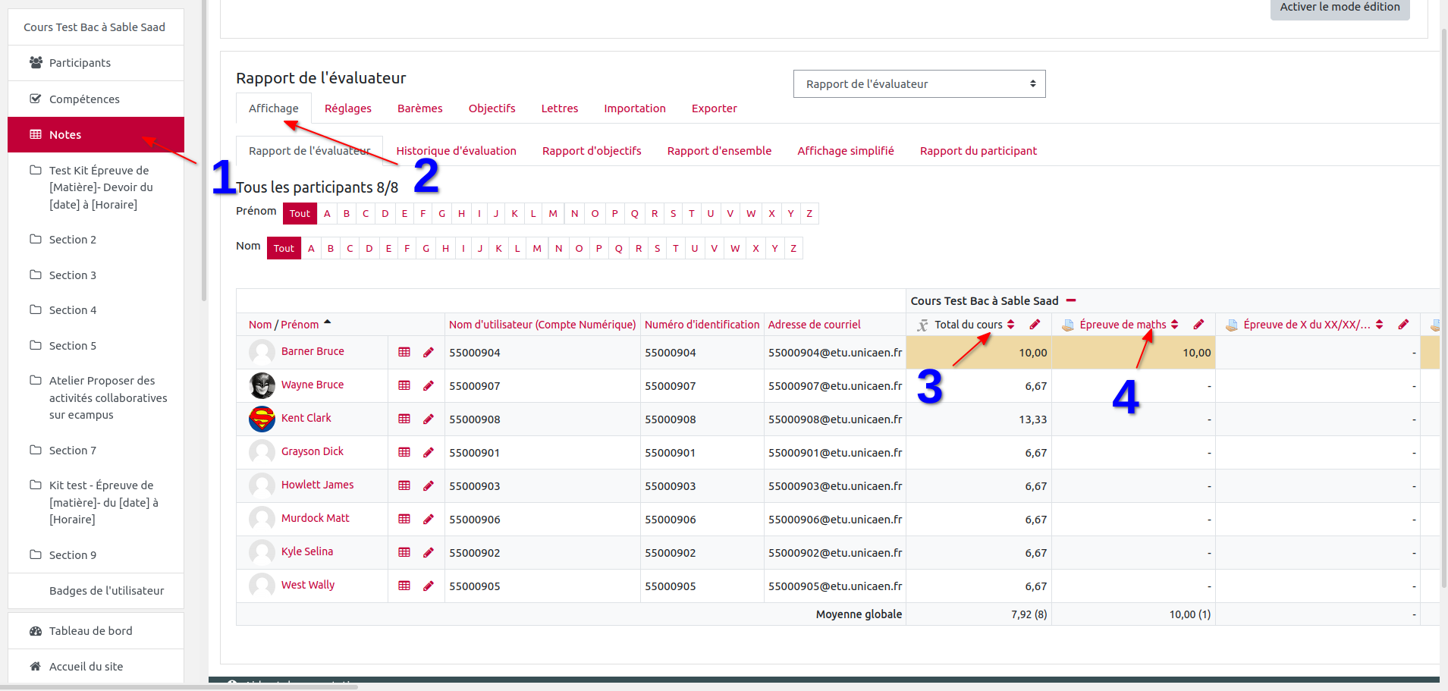This screenshot has height=691, width=1448.
Task: Click the edit pencil beside Épreuve de maths
Action: click(1198, 325)
